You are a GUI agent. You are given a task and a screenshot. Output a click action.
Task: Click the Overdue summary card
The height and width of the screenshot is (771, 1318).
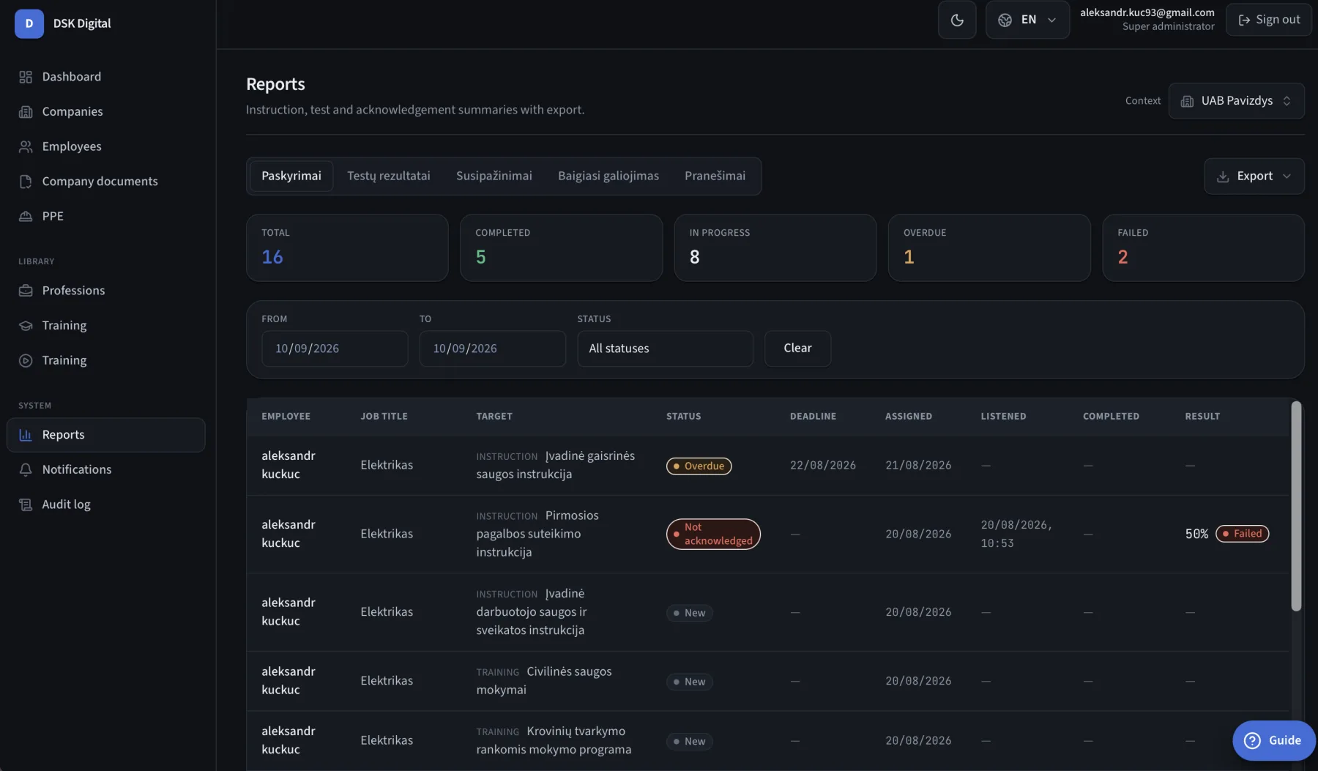click(x=989, y=247)
